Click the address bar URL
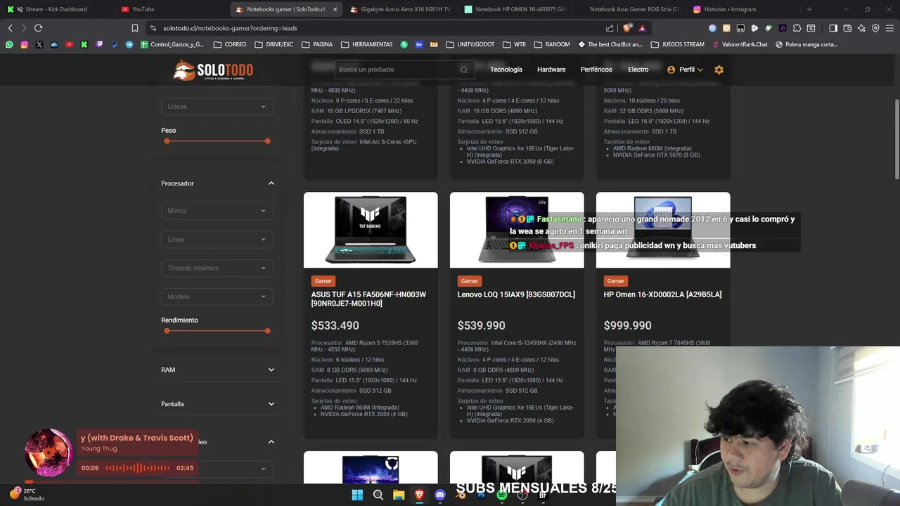This screenshot has height=506, width=900. pos(230,28)
